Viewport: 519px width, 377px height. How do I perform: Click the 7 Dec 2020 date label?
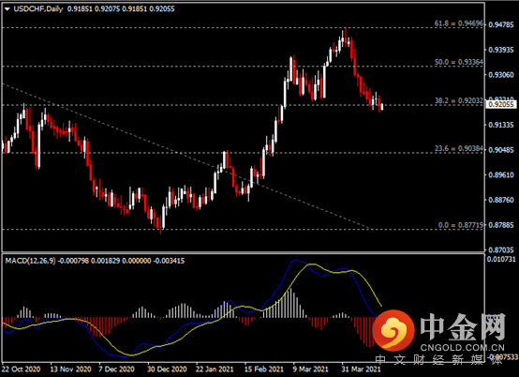[116, 369]
